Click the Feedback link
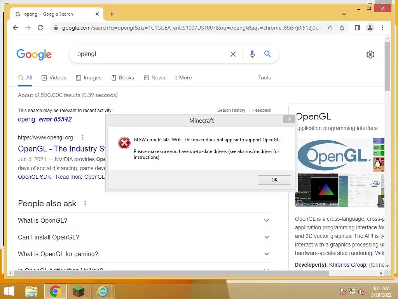 [262, 110]
